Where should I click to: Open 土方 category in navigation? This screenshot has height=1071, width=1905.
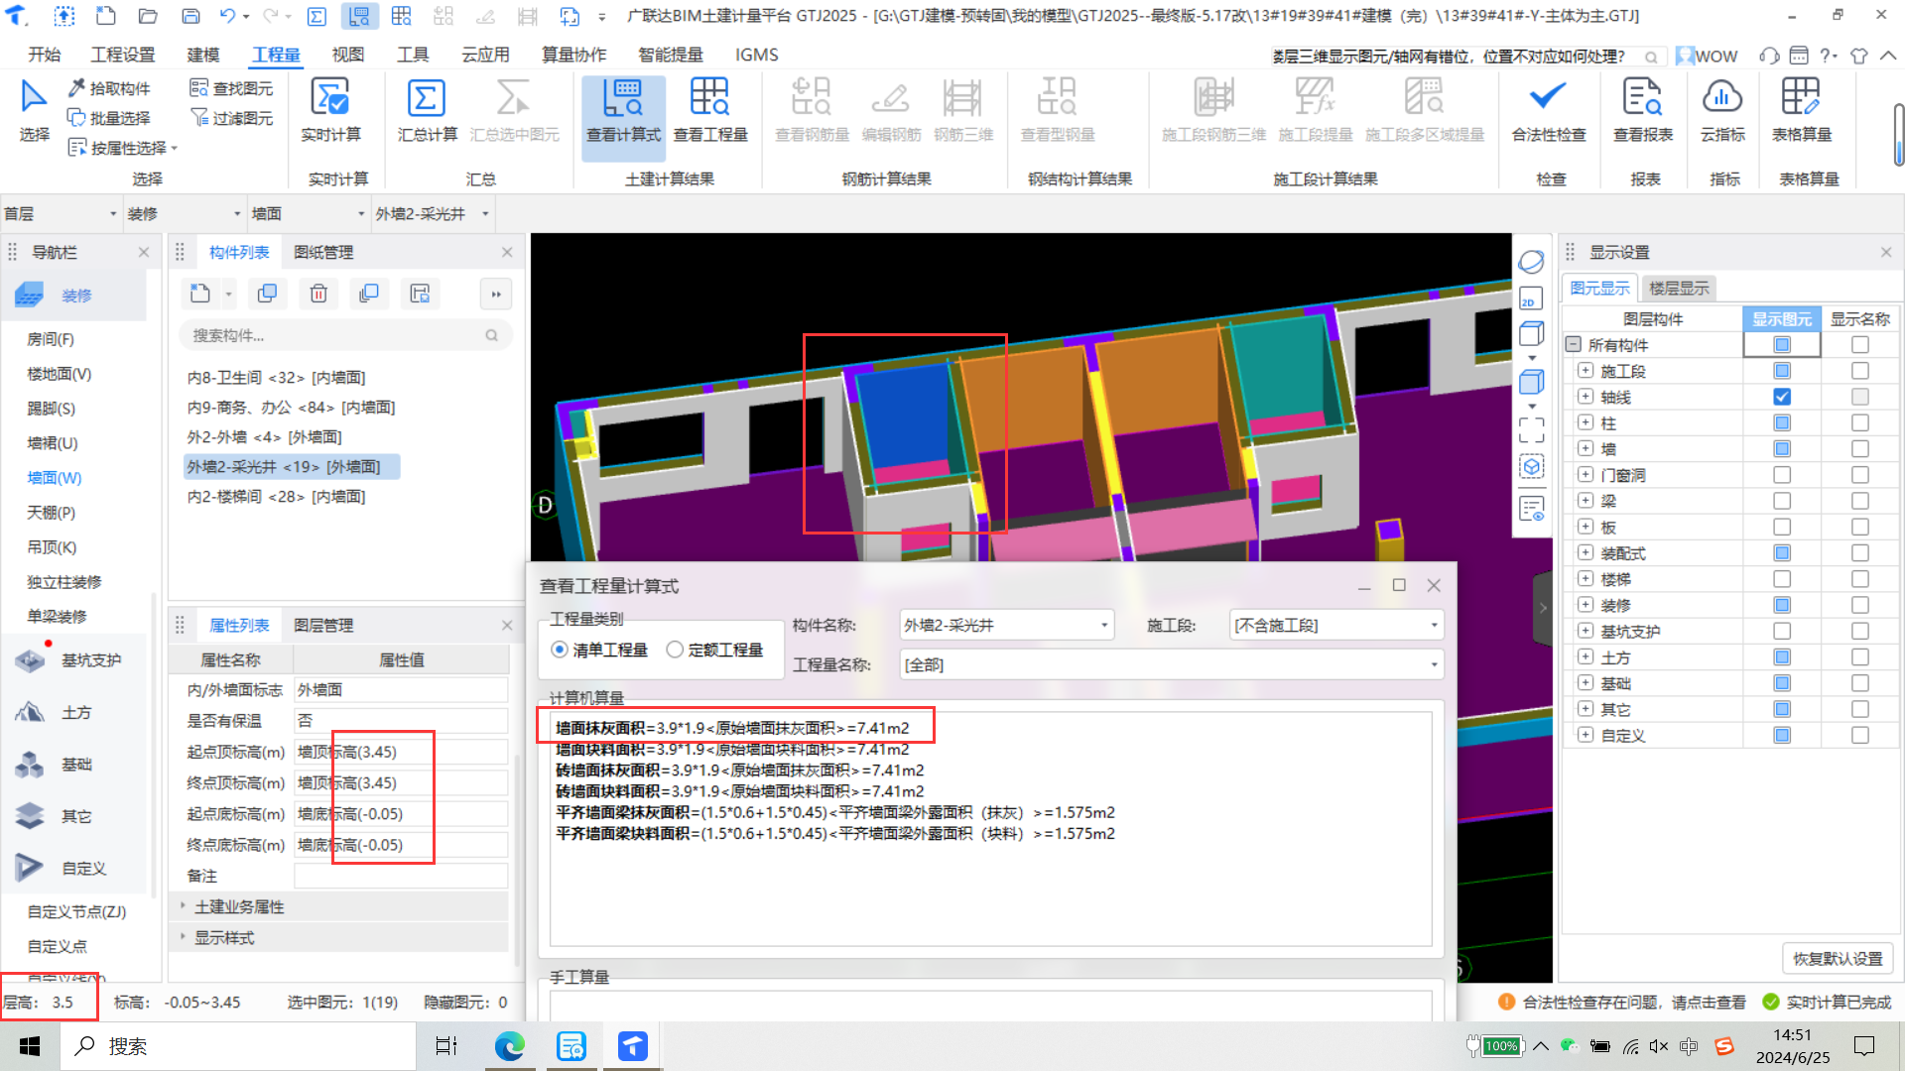(x=74, y=712)
